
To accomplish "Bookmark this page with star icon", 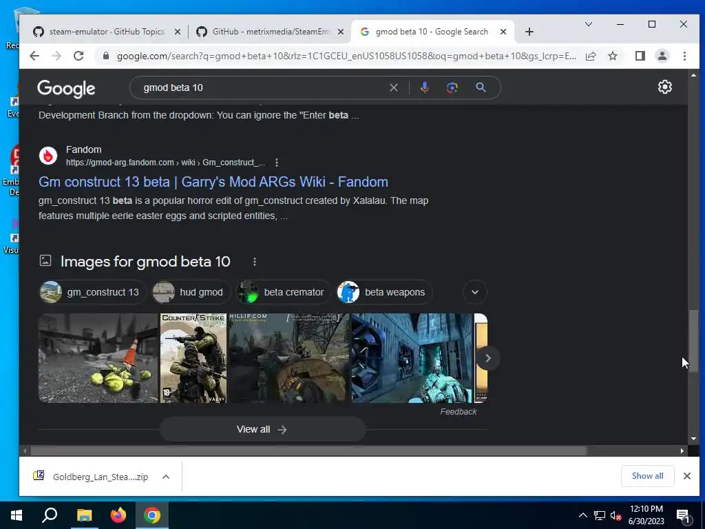I will click(x=612, y=56).
